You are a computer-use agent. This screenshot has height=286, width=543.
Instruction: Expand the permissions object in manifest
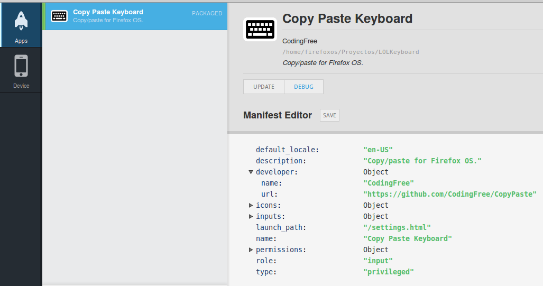pos(251,250)
